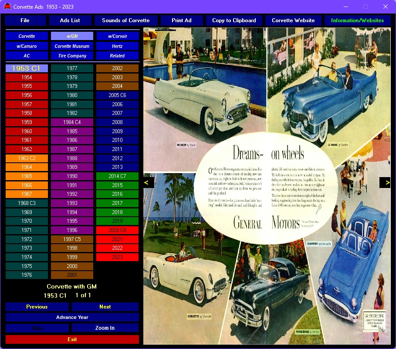Choose year 2013

click(118, 167)
